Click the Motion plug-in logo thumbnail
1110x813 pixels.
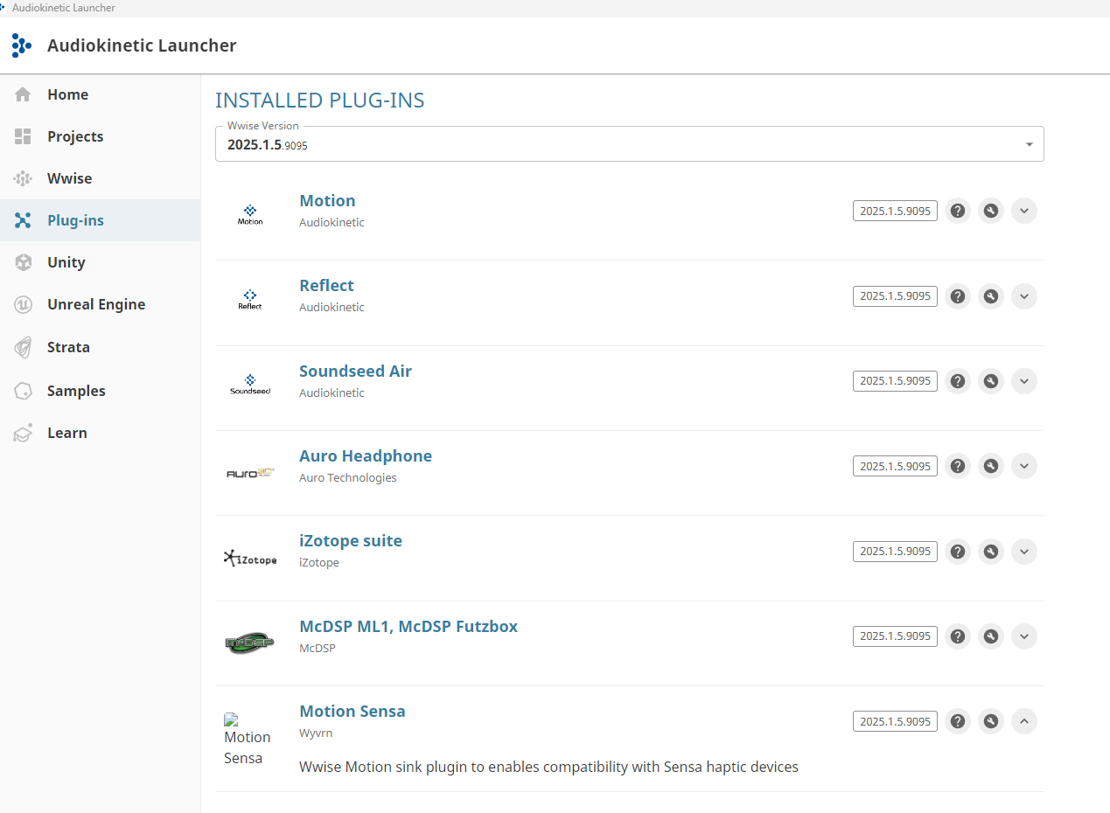pos(250,215)
